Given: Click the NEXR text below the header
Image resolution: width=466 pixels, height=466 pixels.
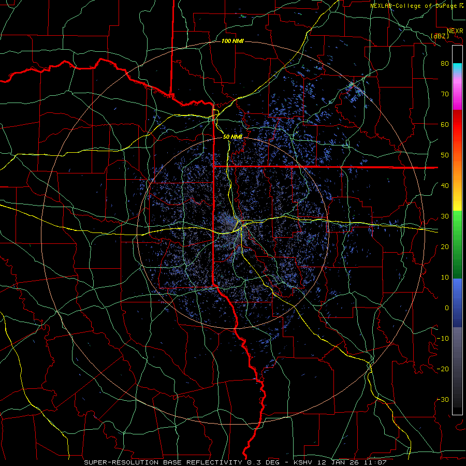Looking at the screenshot, I should 455,31.
